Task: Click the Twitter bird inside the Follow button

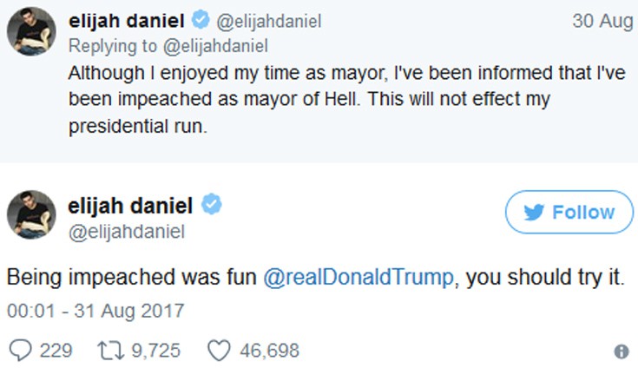Action: click(x=535, y=213)
